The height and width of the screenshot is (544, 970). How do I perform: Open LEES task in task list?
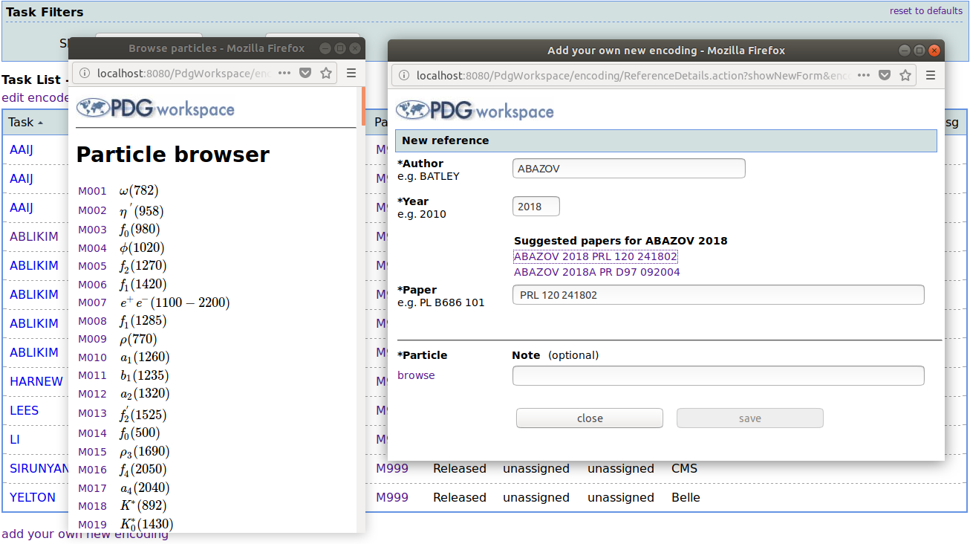tap(24, 410)
